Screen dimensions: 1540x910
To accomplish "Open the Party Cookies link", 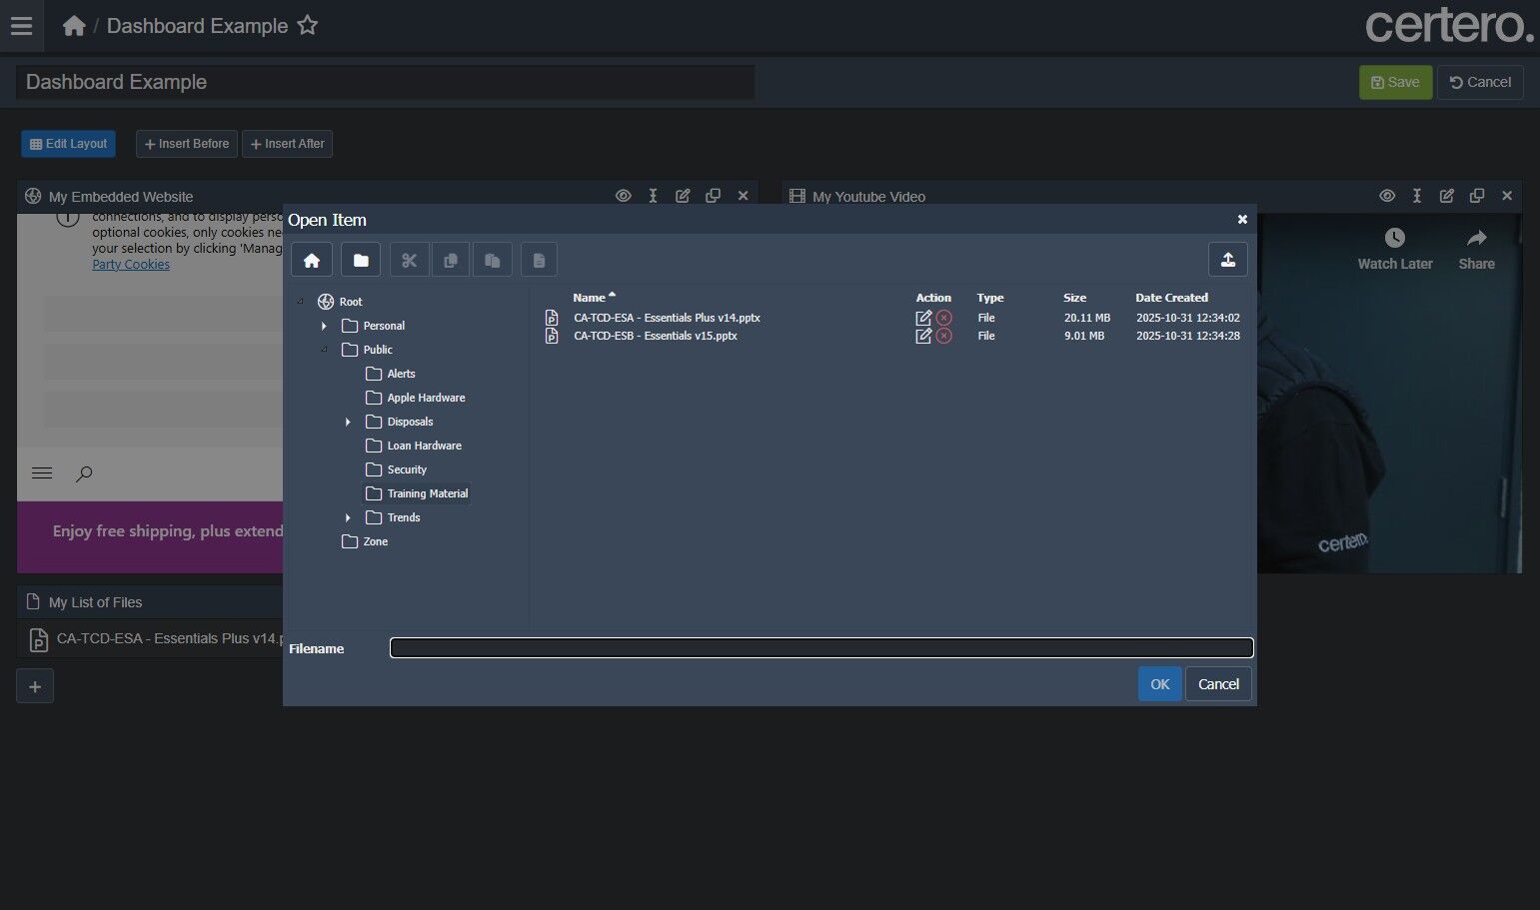I will (131, 265).
